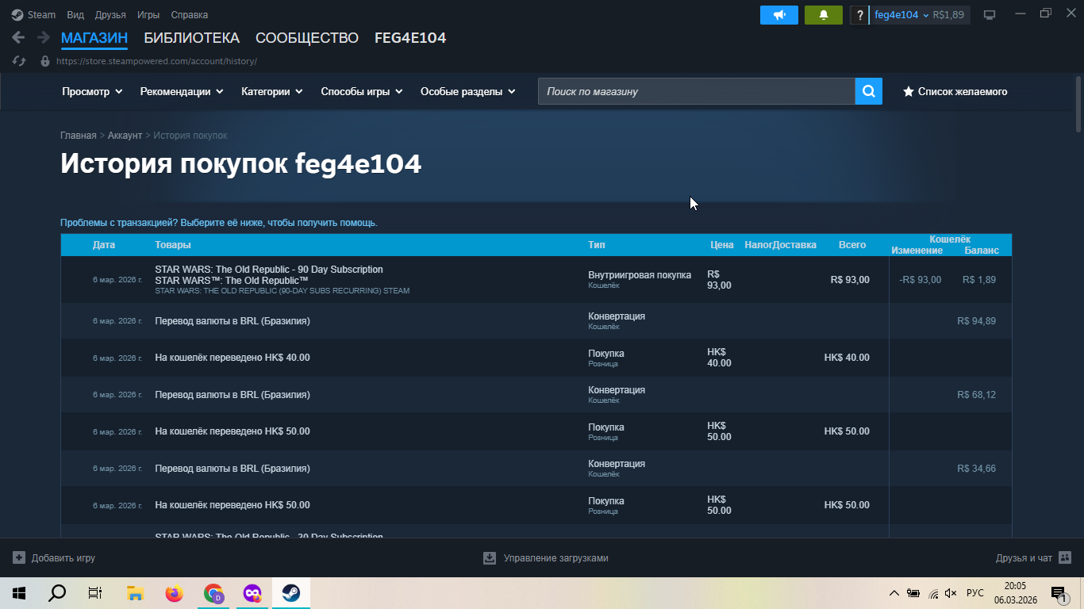The width and height of the screenshot is (1084, 609).
Task: Click Друзья и чат label
Action: 1024,558
